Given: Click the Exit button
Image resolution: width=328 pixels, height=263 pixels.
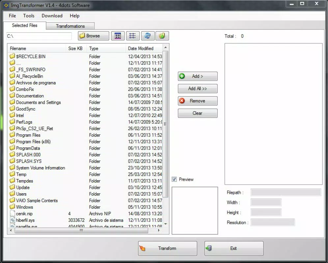Looking at the screenshot, I should coord(234,249).
